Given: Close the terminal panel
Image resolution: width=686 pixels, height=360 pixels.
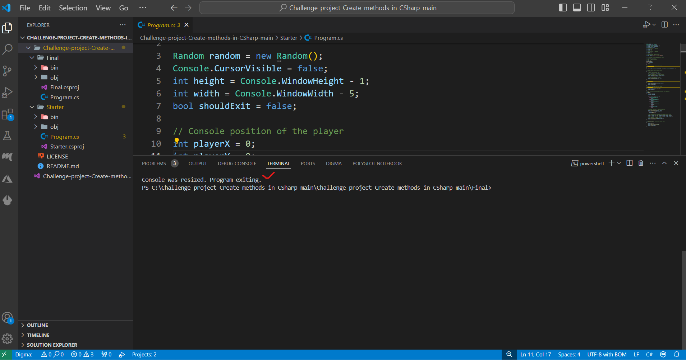Looking at the screenshot, I should 676,163.
